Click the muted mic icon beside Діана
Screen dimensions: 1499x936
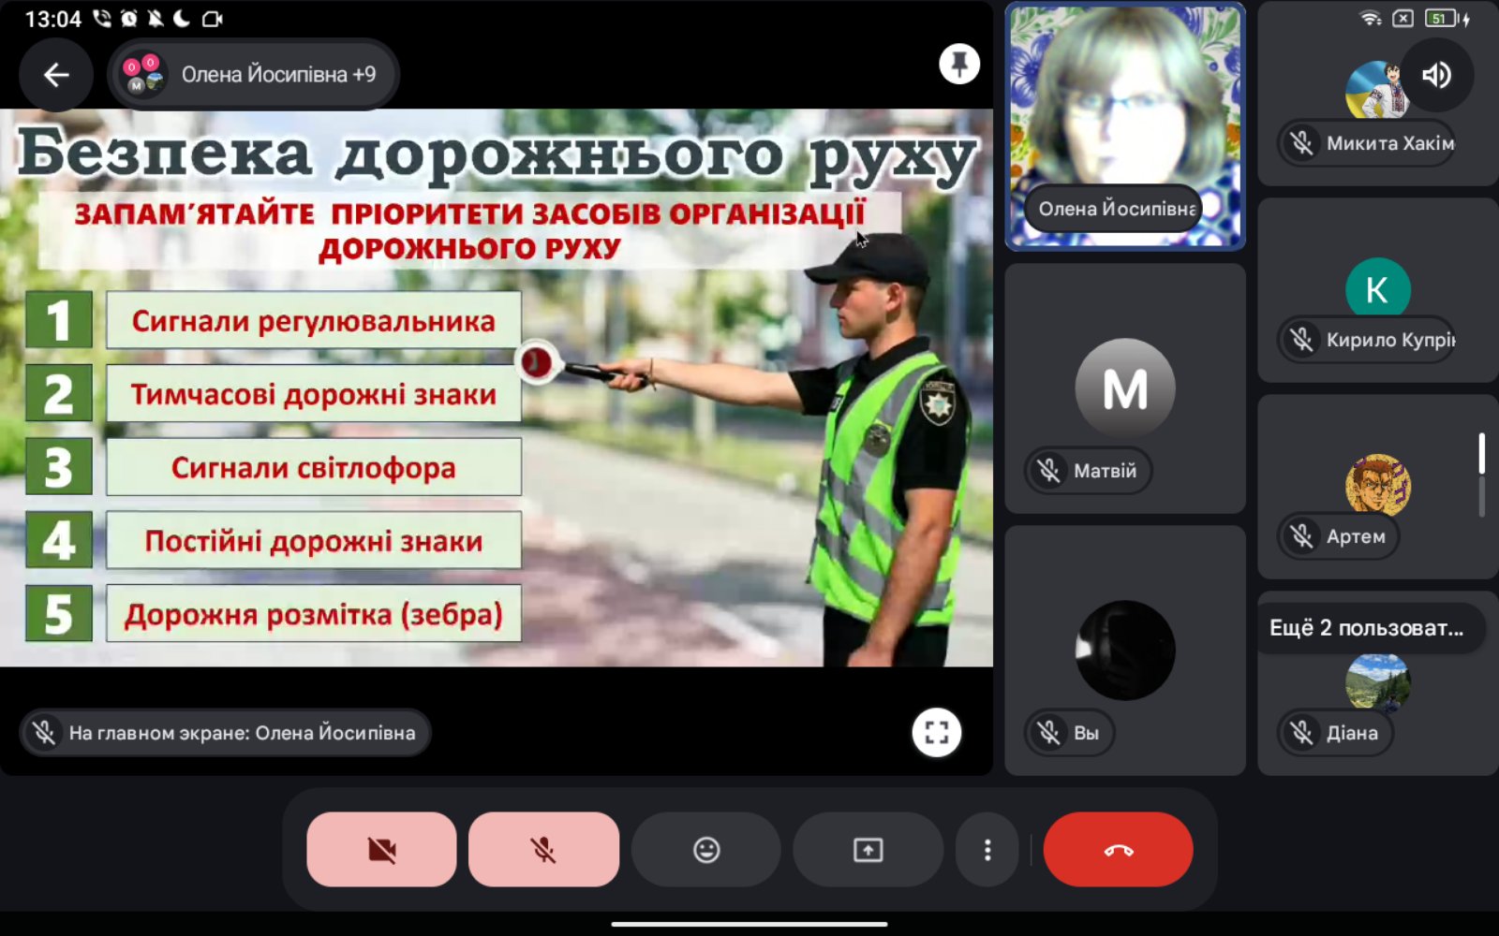tap(1301, 732)
